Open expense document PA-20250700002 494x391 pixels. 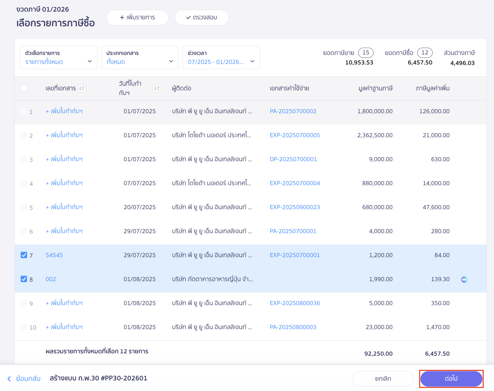coord(293,111)
